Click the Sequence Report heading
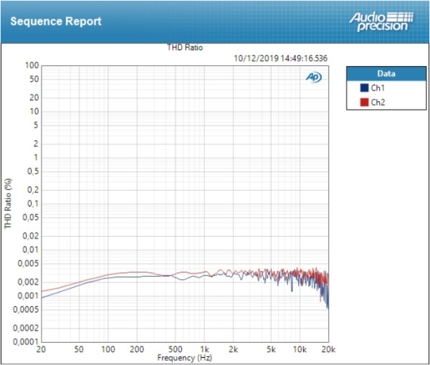The height and width of the screenshot is (365, 430). click(56, 21)
